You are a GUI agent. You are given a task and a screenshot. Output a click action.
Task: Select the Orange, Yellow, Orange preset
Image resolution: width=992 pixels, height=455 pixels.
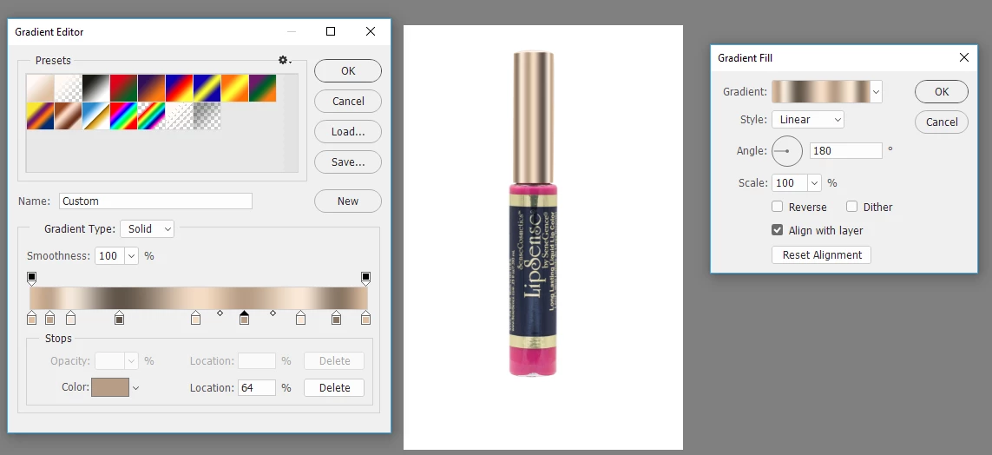pos(234,88)
